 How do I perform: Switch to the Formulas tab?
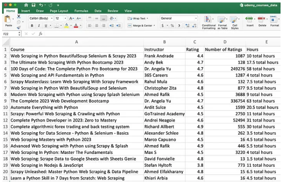81,11
